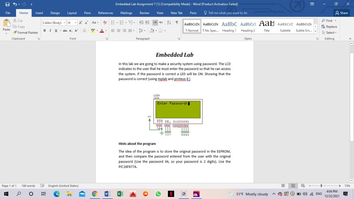Apply Shading paint bucket

pos(152,30)
